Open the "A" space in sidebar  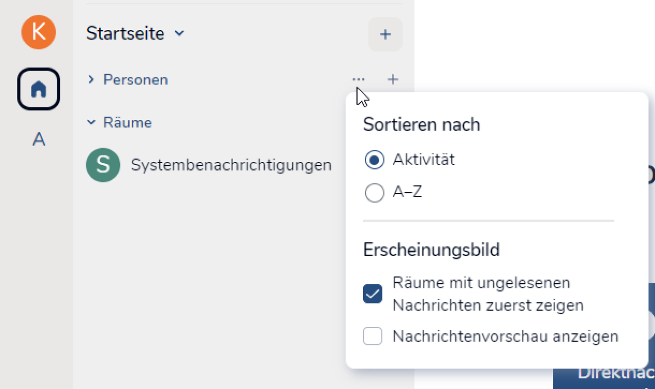(x=38, y=140)
